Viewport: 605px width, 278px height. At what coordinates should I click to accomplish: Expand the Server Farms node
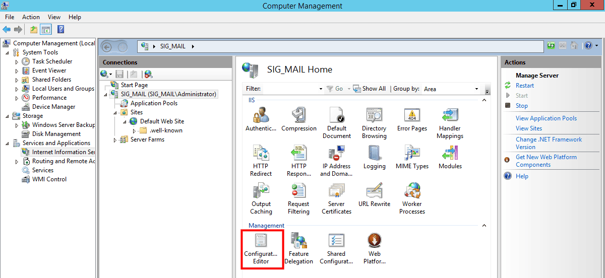(x=115, y=140)
